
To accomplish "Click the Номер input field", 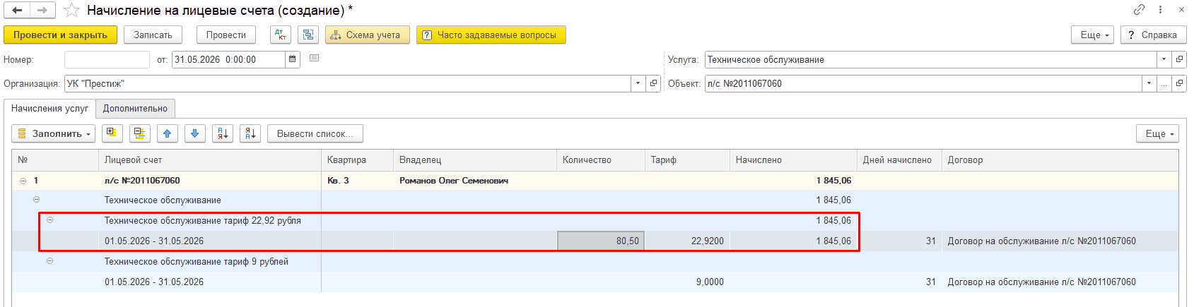I will (x=107, y=60).
